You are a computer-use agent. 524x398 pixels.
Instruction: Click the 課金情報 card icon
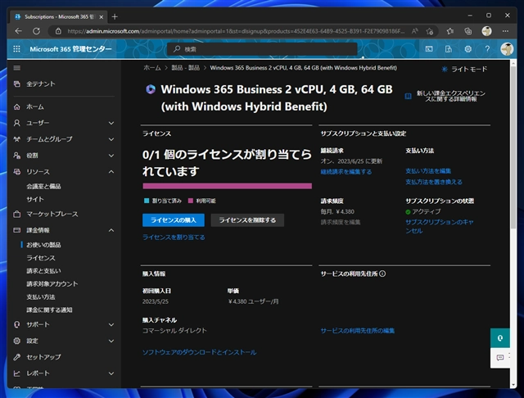(x=16, y=230)
